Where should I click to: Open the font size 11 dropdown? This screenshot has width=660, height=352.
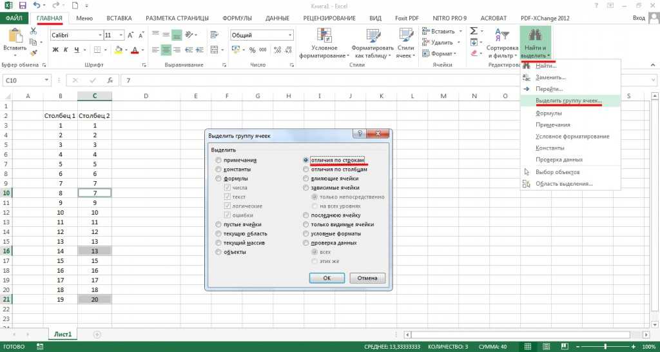pyautogui.click(x=121, y=35)
